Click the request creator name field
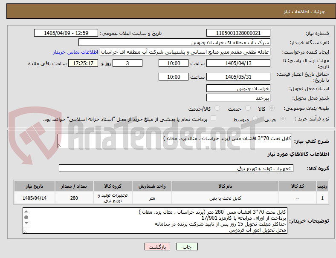The height and width of the screenshot is (258, 336). pyautogui.click(x=185, y=52)
